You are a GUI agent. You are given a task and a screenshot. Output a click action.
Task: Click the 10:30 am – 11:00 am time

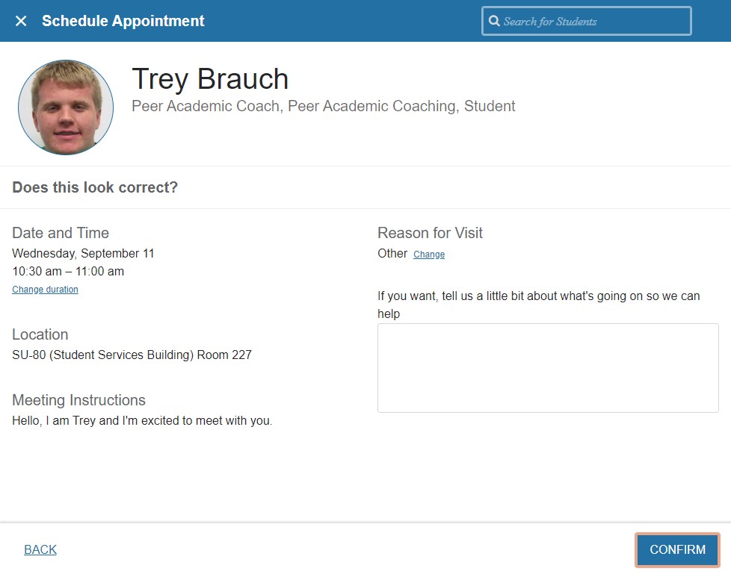[x=68, y=271]
